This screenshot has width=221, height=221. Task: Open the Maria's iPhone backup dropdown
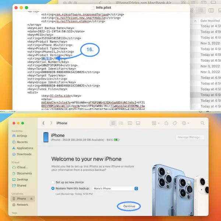(115, 189)
